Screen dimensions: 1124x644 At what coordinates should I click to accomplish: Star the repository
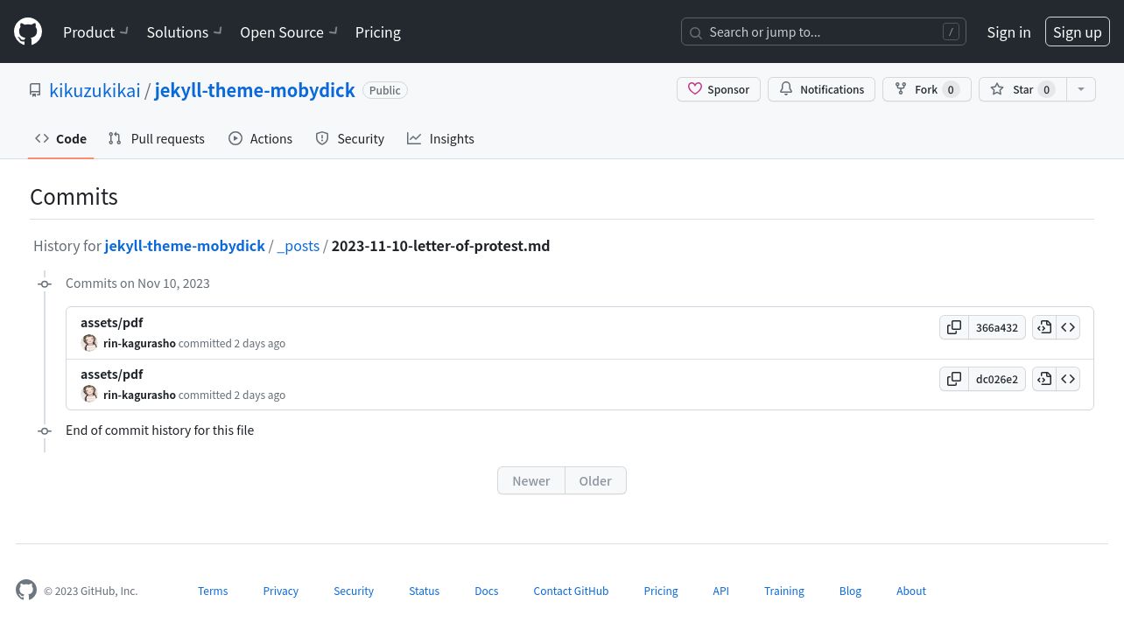coord(1022,89)
